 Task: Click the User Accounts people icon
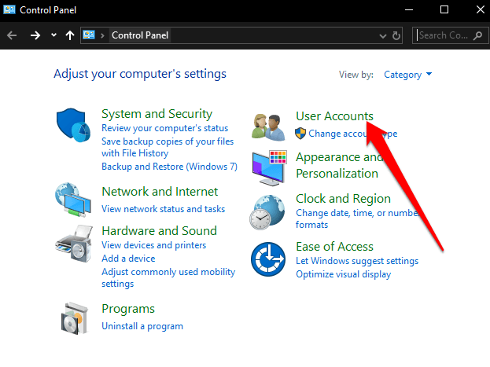tap(268, 125)
